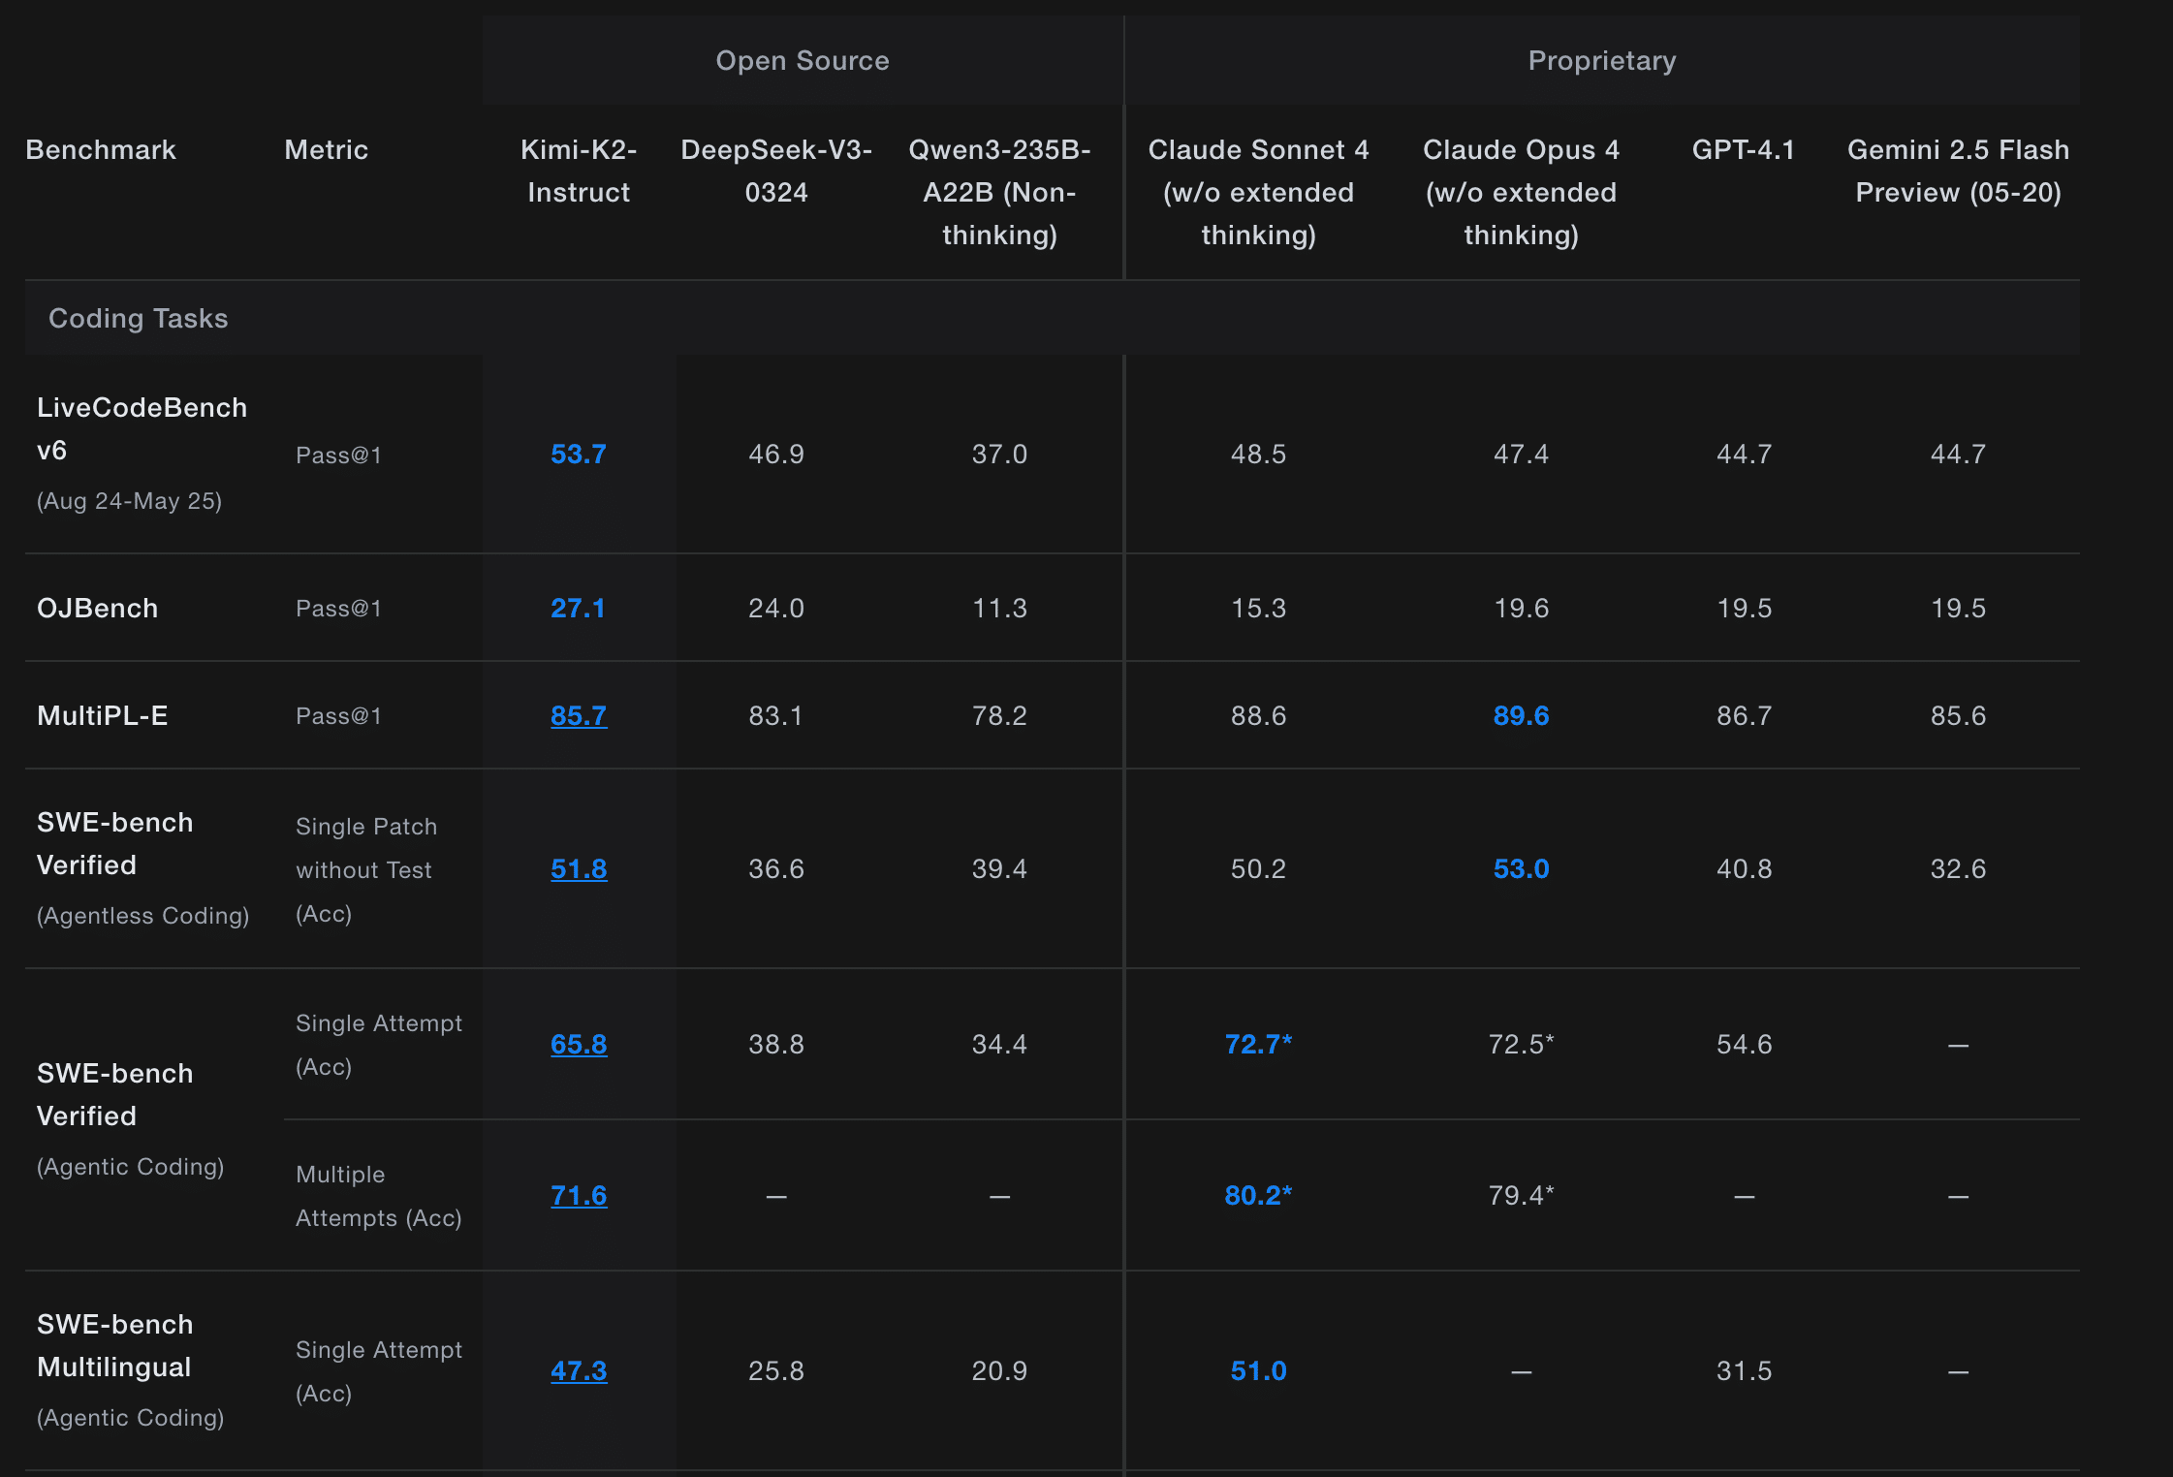The width and height of the screenshot is (2173, 1477).
Task: Click the Coding Tasks section row
Action: click(139, 318)
